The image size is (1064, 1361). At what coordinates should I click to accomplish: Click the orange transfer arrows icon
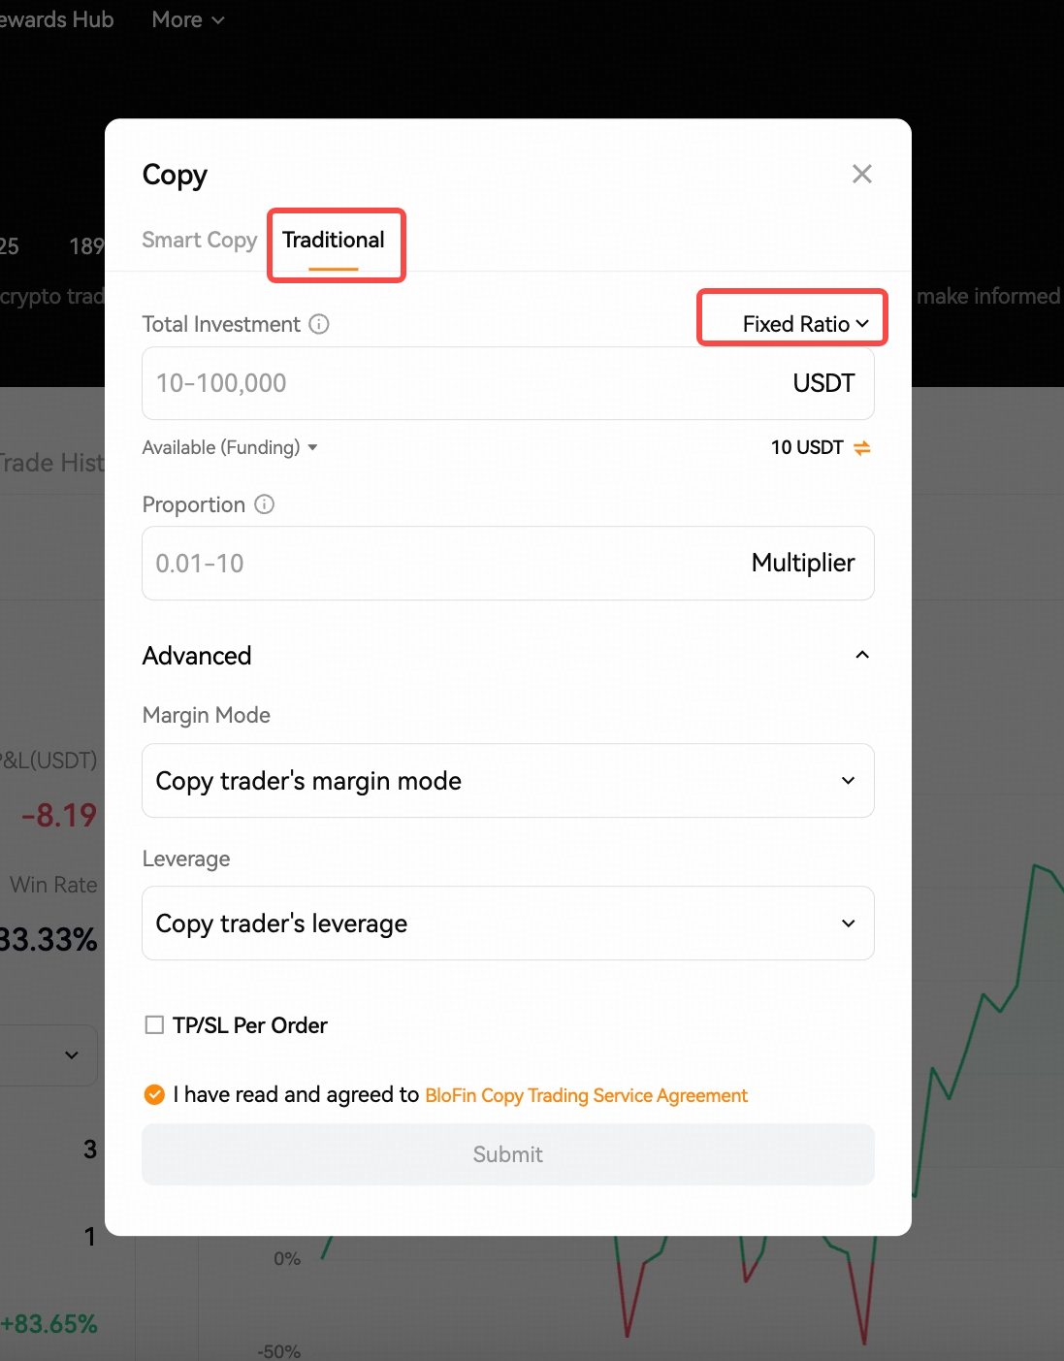(x=861, y=447)
